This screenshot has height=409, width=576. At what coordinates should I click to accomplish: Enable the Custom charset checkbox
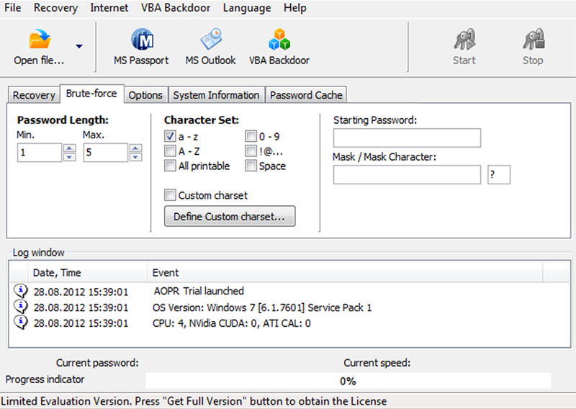pos(170,195)
